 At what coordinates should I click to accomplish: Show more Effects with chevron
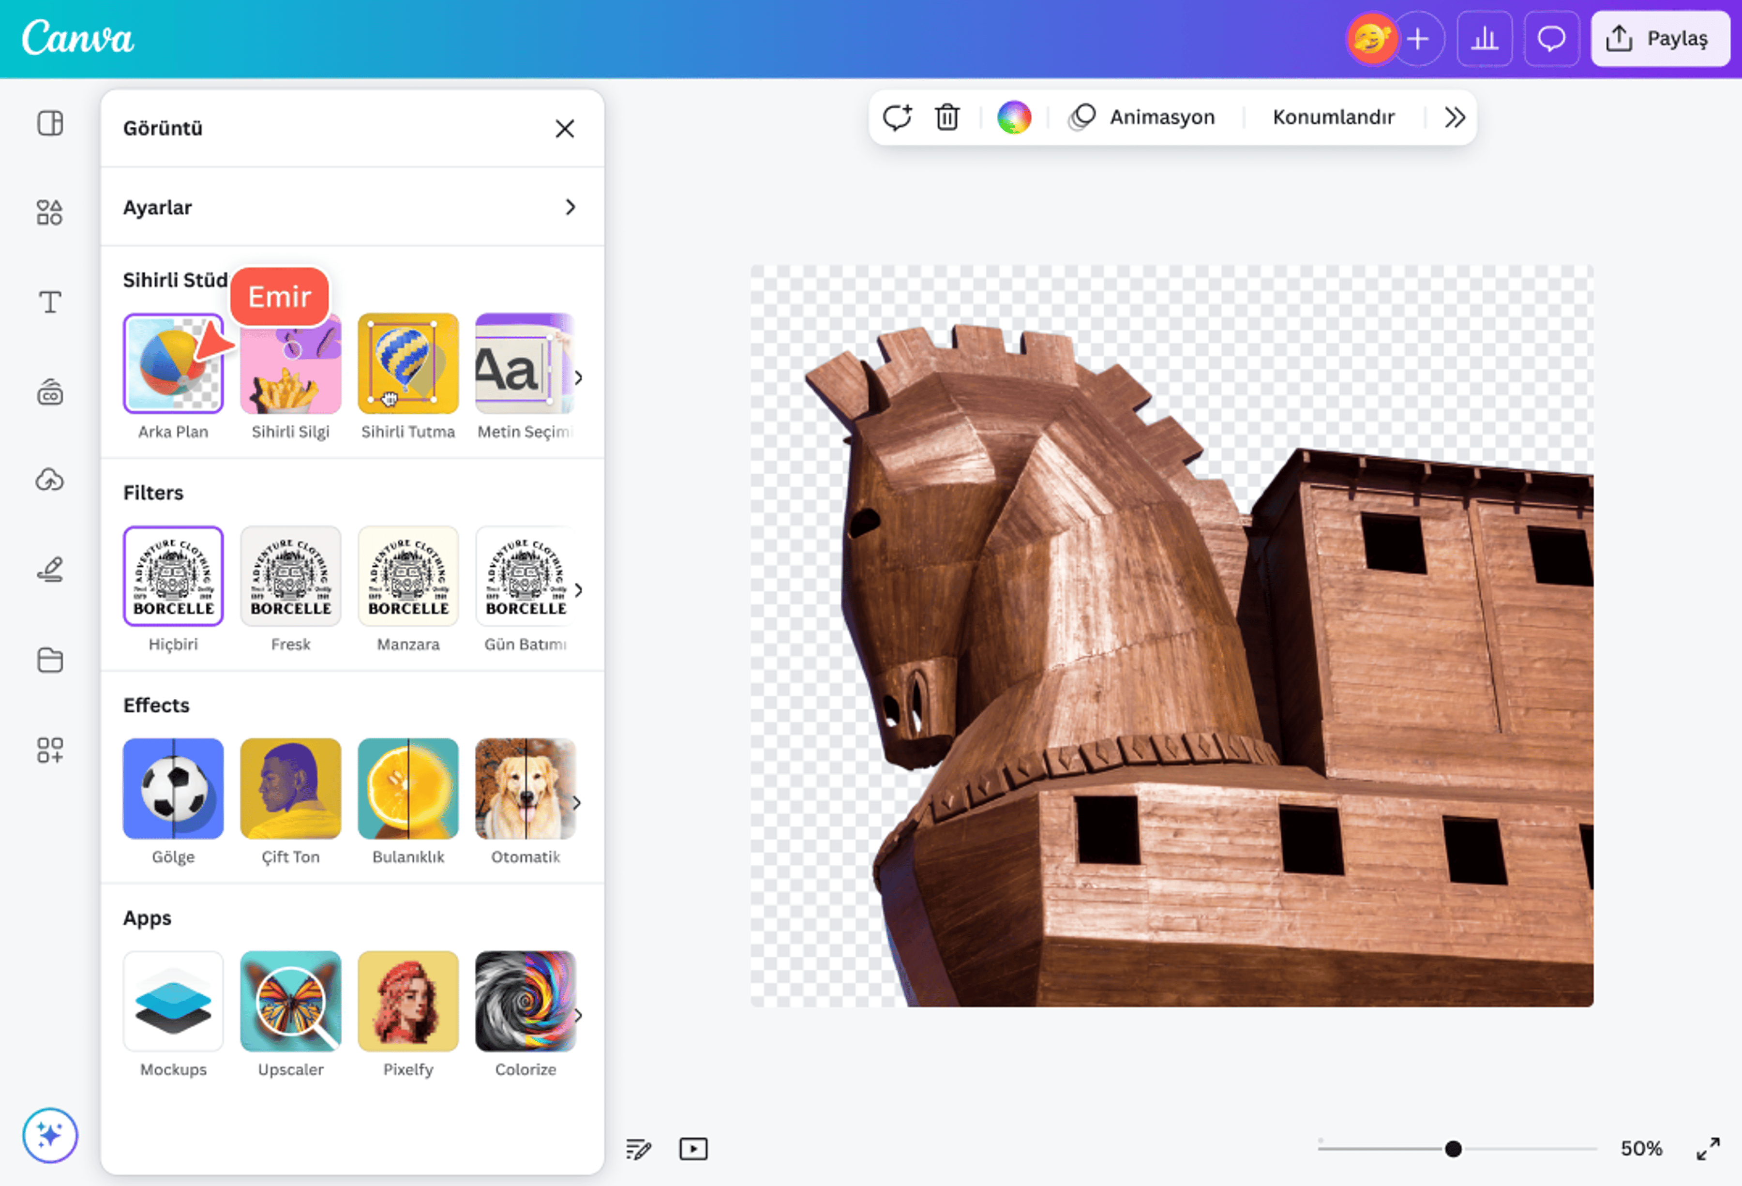coord(577,803)
